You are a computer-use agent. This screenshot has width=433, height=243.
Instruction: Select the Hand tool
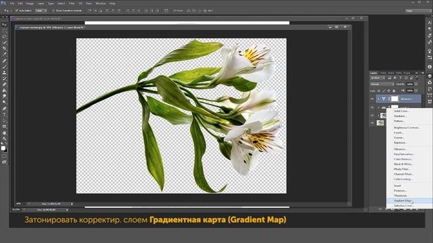(4, 133)
